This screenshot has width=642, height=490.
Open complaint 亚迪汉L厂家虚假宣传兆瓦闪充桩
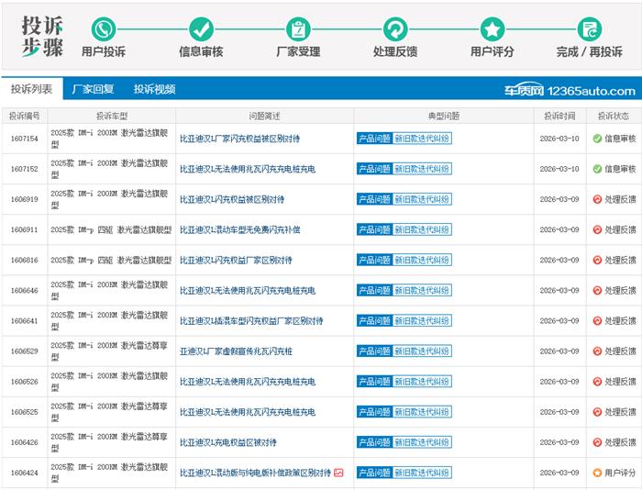pyautogui.click(x=236, y=351)
